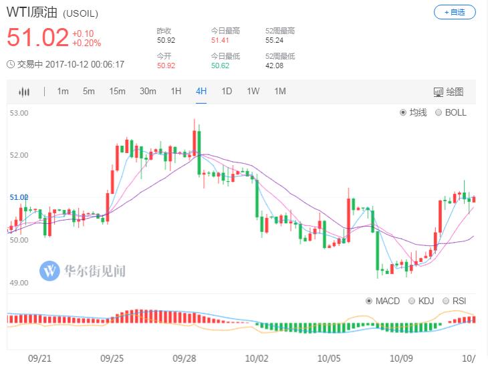
Task: Show the 1W weekly chart
Action: pos(253,92)
